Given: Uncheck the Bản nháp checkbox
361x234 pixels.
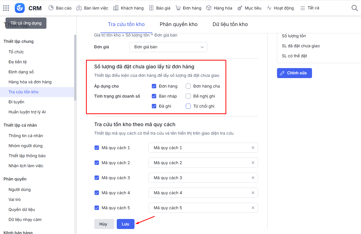Looking at the screenshot, I should click(x=154, y=96).
